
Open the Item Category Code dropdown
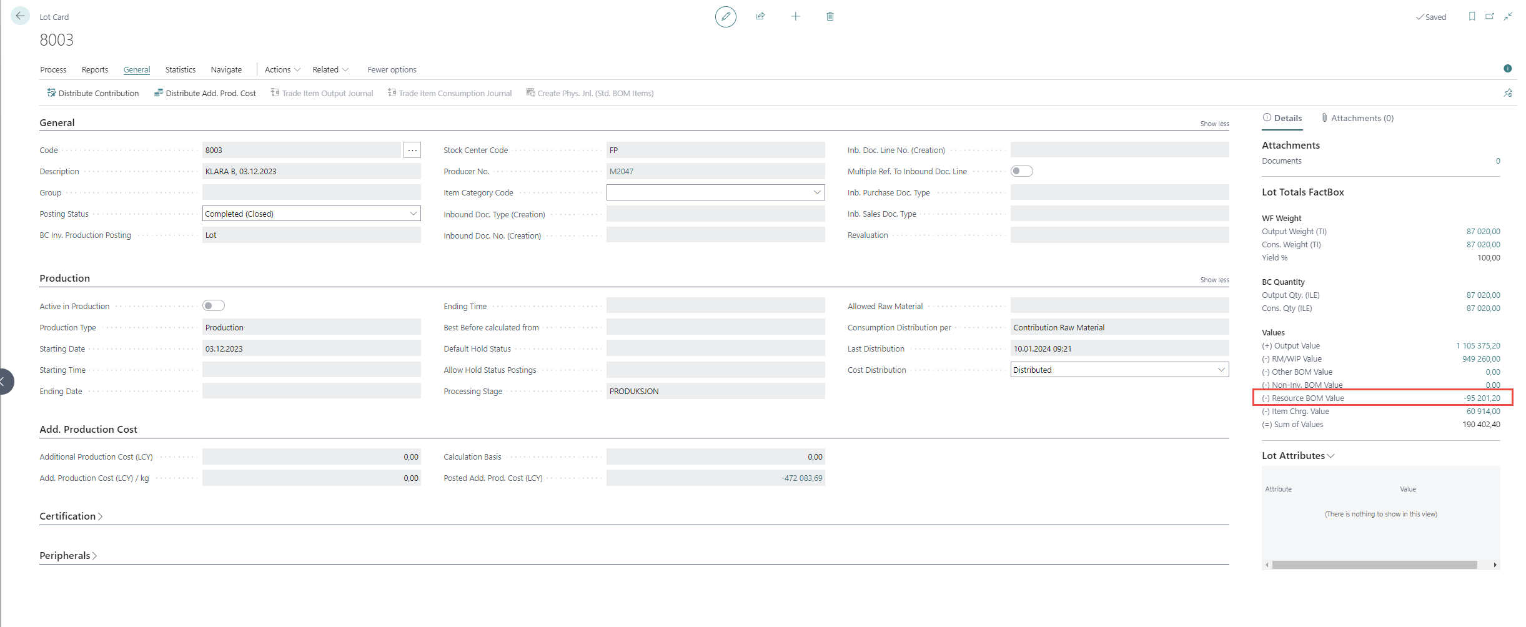(715, 192)
